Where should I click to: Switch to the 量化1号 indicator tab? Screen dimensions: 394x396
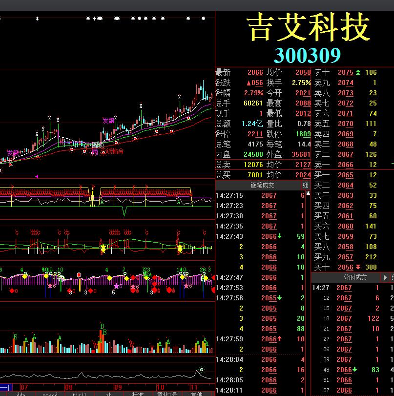pos(167,394)
